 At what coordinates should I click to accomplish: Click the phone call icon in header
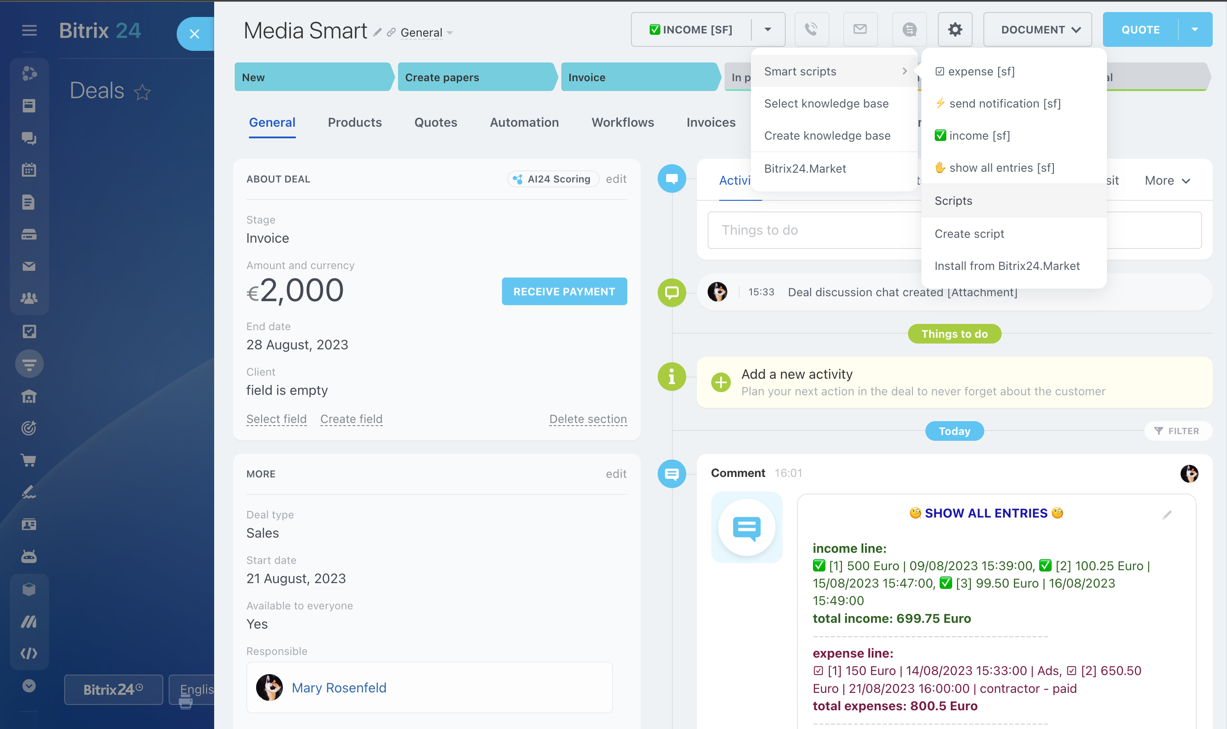pos(811,29)
